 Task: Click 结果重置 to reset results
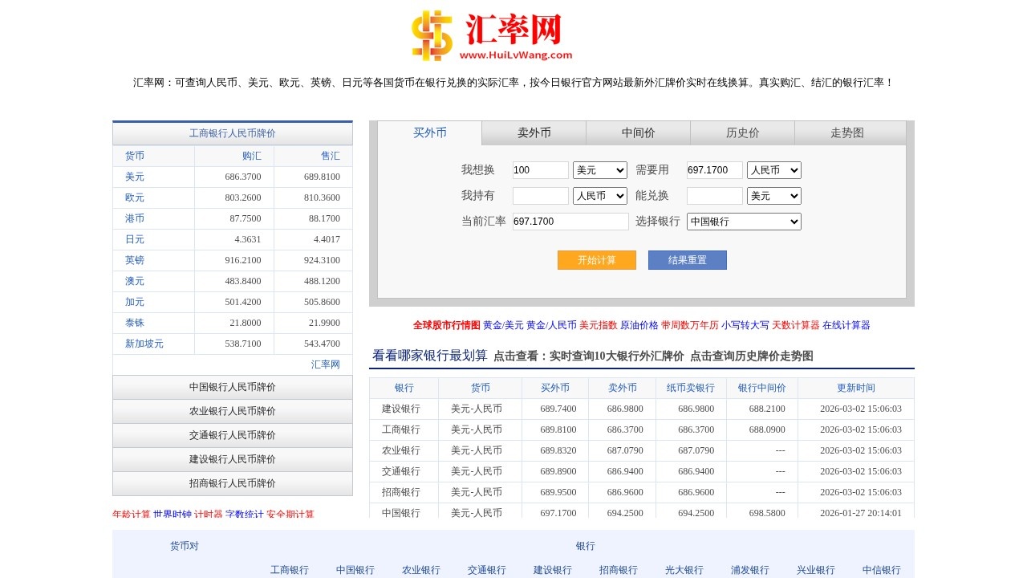coord(687,260)
